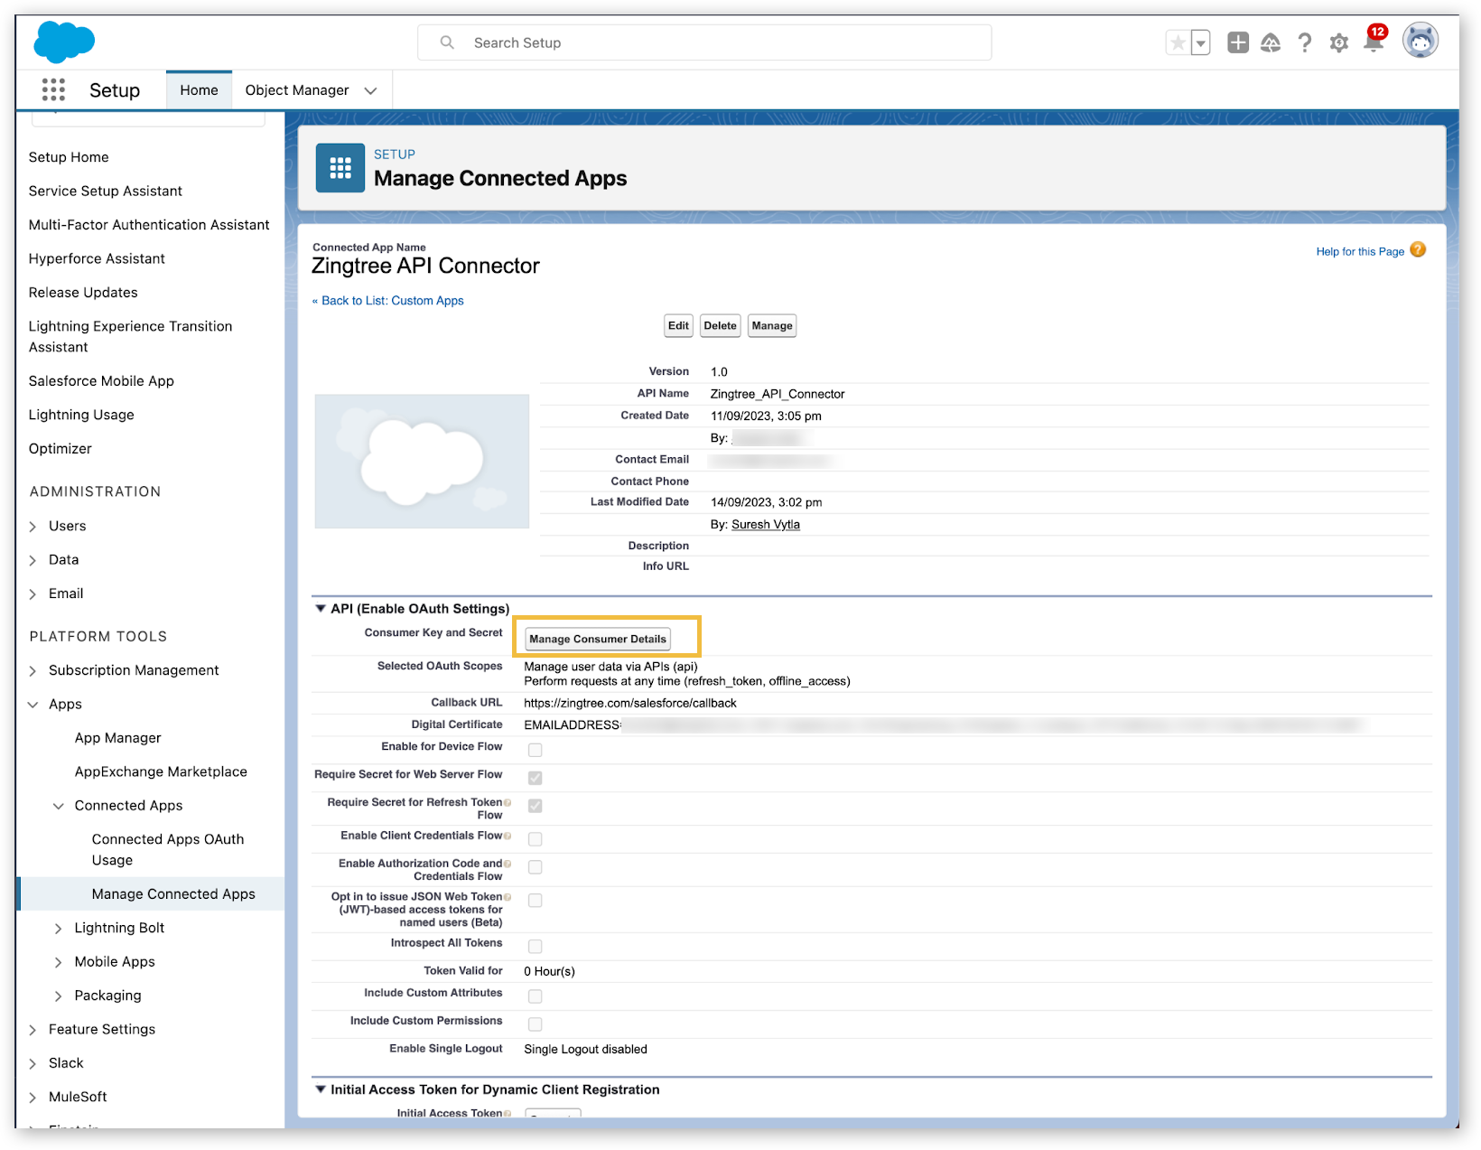This screenshot has width=1481, height=1150.
Task: Open the user profile avatar
Action: (x=1420, y=41)
